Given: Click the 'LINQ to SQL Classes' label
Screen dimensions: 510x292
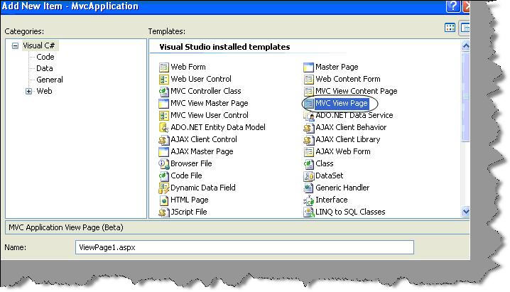Looking at the screenshot, I should [350, 212].
